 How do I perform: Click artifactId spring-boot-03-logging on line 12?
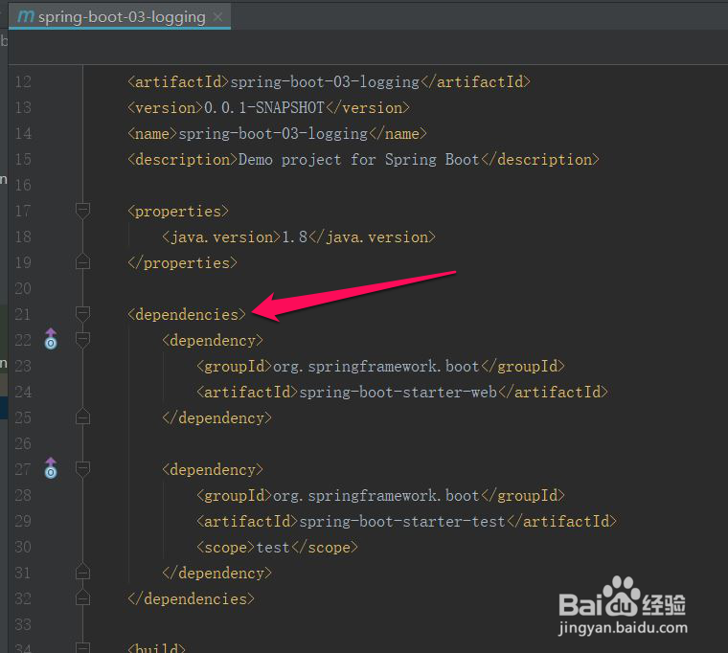[x=330, y=81]
